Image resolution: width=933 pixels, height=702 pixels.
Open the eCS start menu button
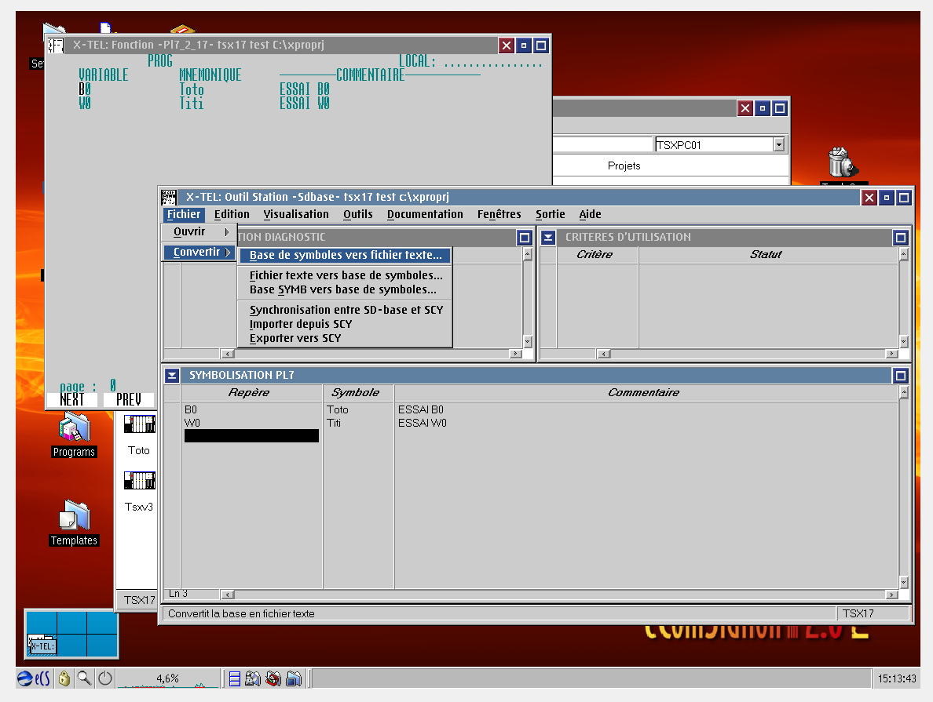34,678
